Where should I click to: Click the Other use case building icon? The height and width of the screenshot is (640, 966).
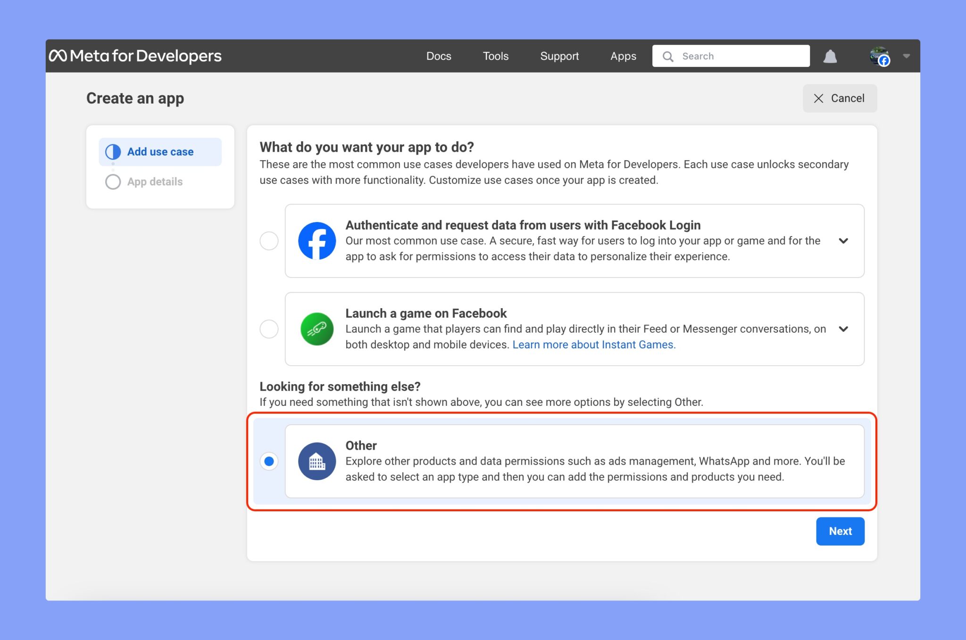click(x=316, y=461)
